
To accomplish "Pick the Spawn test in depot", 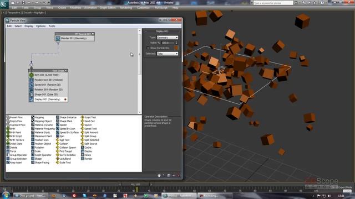I will click(x=87, y=125).
